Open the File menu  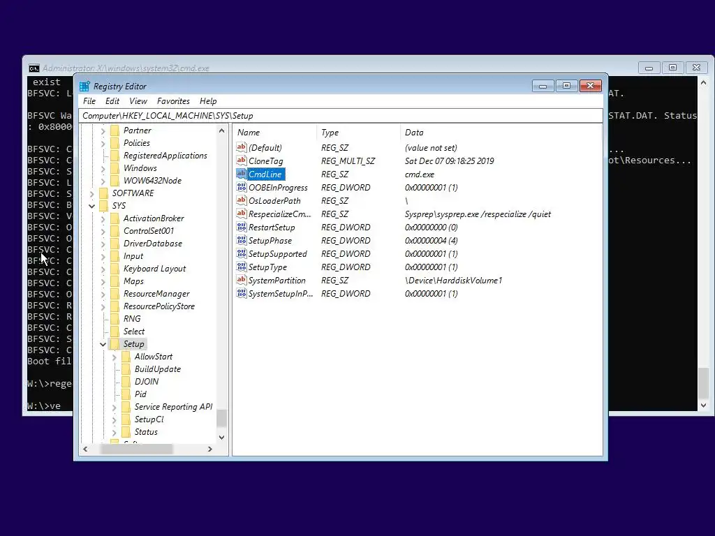(x=89, y=101)
